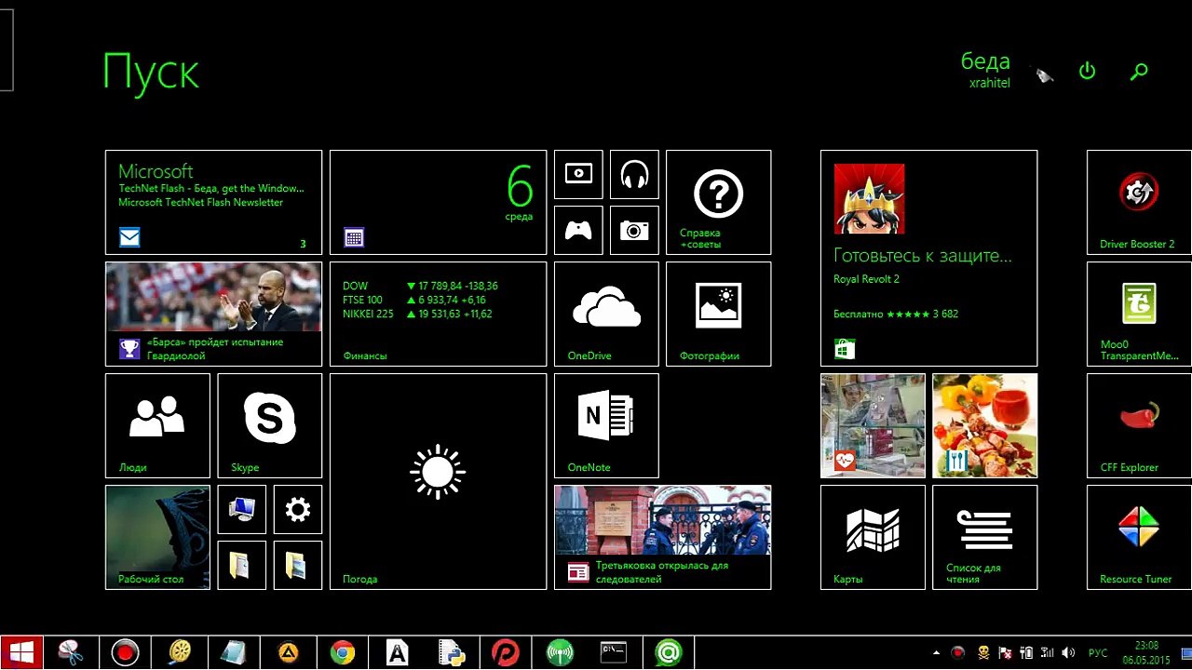The height and width of the screenshot is (670, 1192).
Task: Open the Mail tile showing Microsoft TechNet
Action: pyautogui.click(x=213, y=202)
